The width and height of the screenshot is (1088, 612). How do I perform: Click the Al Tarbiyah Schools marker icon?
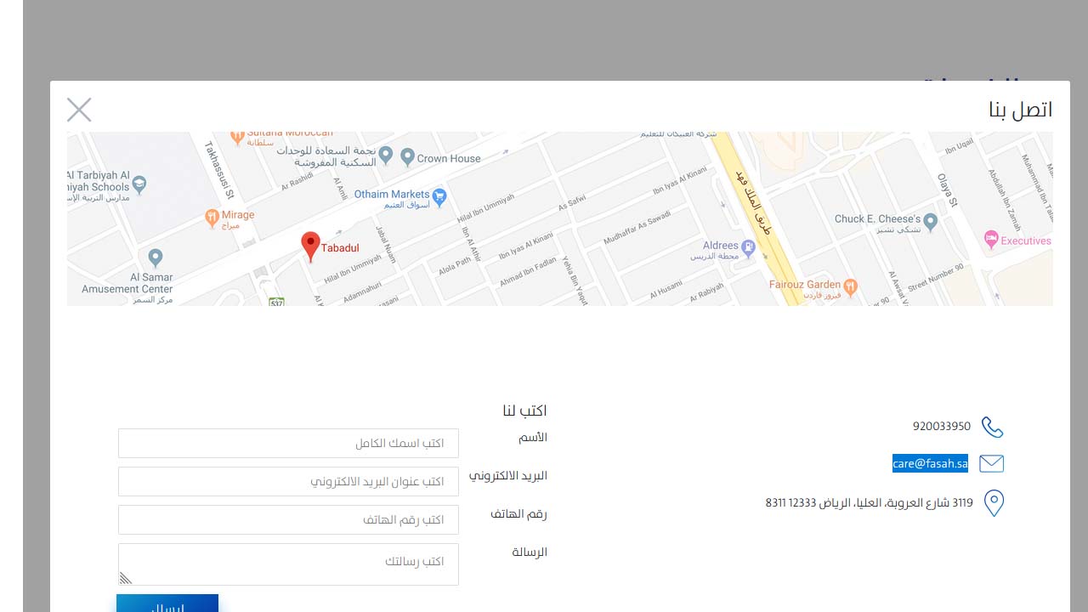(140, 184)
